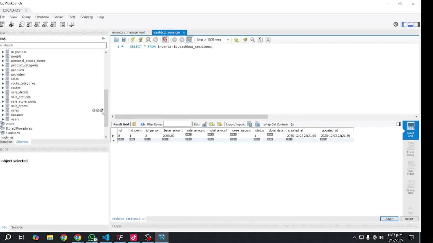This screenshot has width=433, height=243.
Task: Open the Database menu
Action: (x=42, y=17)
